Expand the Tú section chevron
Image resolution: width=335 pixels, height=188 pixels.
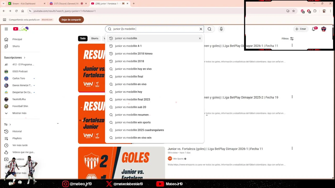click(x=10, y=125)
